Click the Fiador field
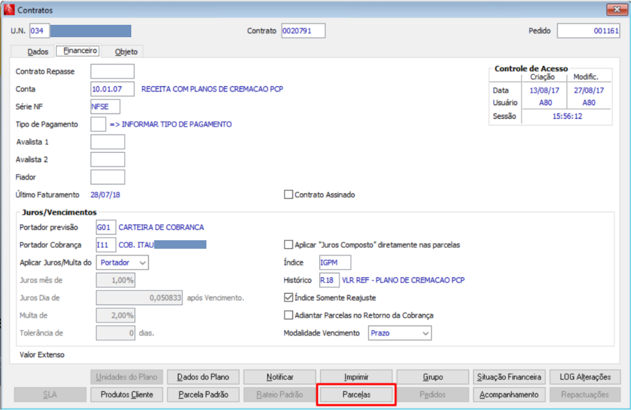Viewport: 631px width, 410px height. coord(107,177)
